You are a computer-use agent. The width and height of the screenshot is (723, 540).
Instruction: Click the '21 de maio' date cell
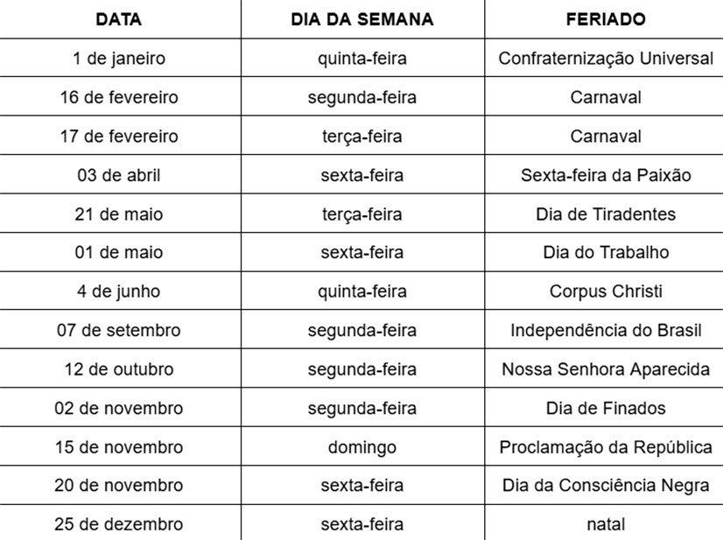119,214
